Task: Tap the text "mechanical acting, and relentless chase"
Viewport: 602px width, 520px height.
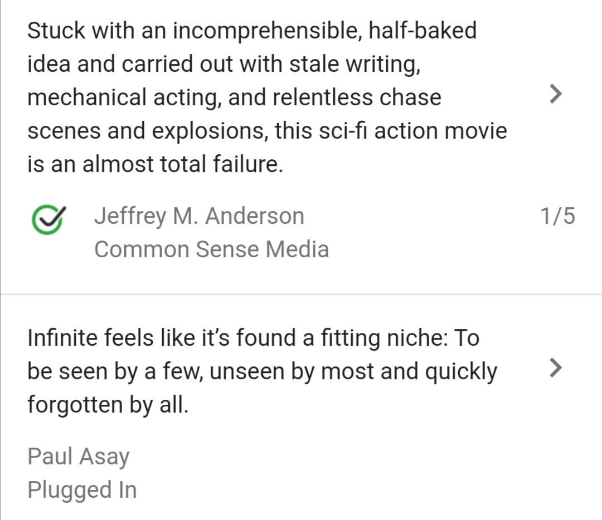Action: click(234, 97)
